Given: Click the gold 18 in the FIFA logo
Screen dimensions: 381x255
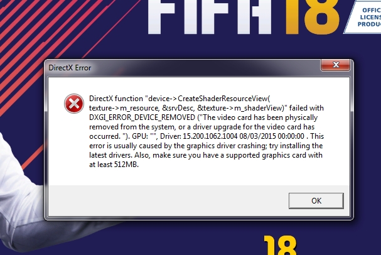Looking at the screenshot, I should 311,16.
